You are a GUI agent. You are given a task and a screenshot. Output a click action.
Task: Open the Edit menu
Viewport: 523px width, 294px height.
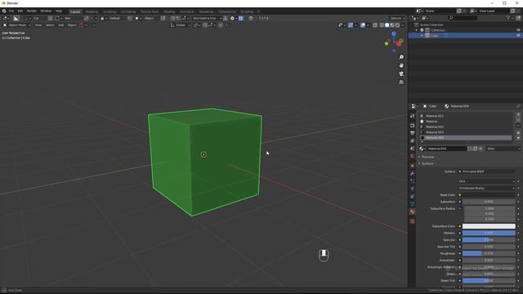pyautogui.click(x=20, y=11)
